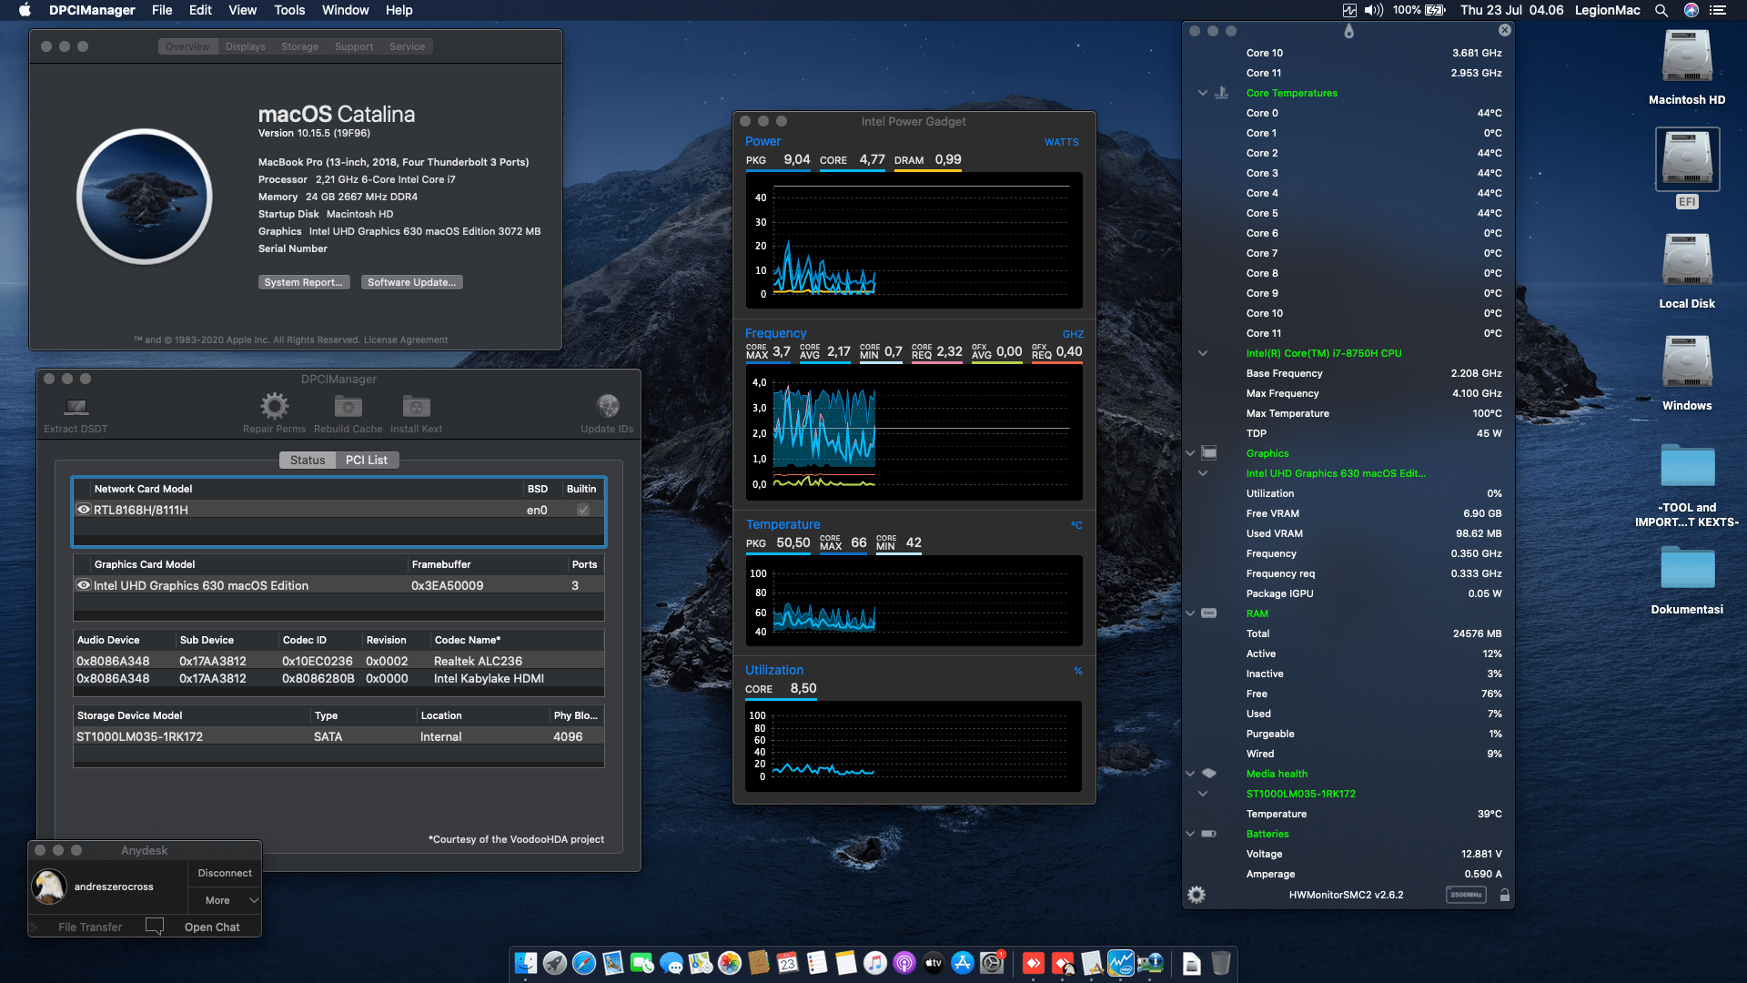The width and height of the screenshot is (1747, 983).
Task: Open the Trash in the dock
Action: pyautogui.click(x=1221, y=962)
